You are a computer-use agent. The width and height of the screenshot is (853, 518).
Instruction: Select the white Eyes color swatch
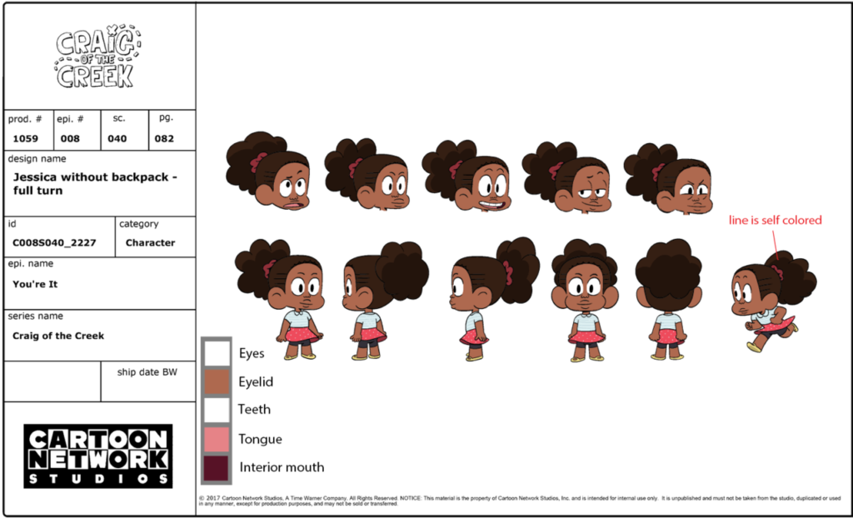(217, 352)
